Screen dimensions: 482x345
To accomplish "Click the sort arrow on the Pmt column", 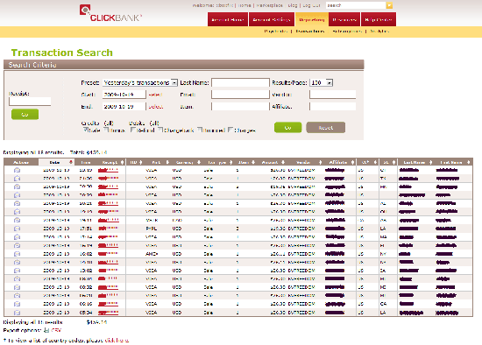I will click(167, 162).
